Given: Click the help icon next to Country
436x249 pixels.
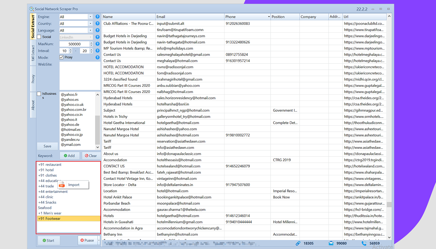Looking at the screenshot, I should click(x=97, y=24).
